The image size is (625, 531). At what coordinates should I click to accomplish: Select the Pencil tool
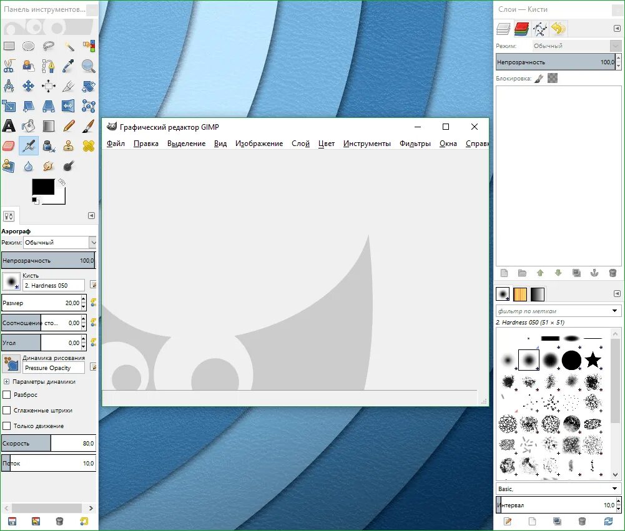click(x=69, y=126)
